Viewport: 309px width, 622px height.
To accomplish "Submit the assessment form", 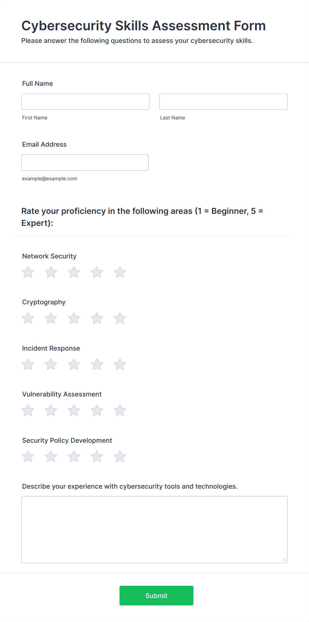I will (x=156, y=595).
